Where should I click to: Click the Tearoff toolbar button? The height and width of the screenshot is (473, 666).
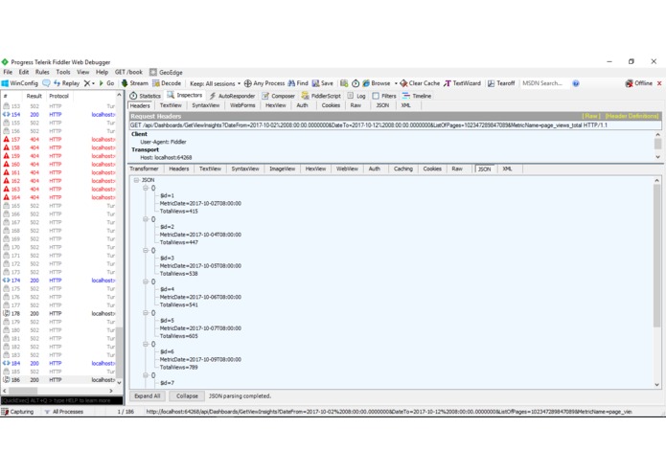click(x=501, y=83)
